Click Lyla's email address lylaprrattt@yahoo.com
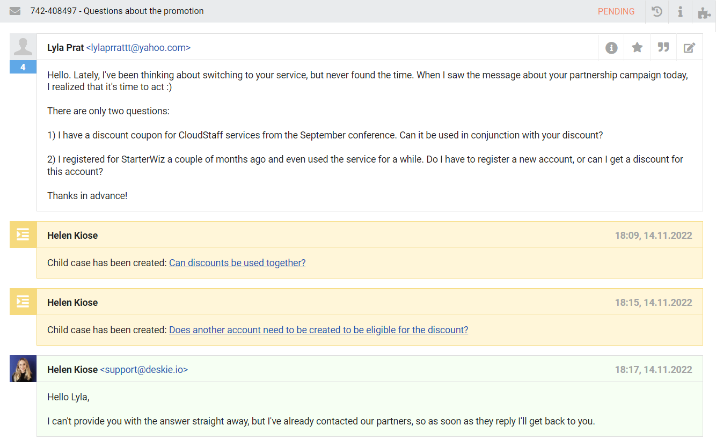This screenshot has height=447, width=716. pyautogui.click(x=138, y=48)
